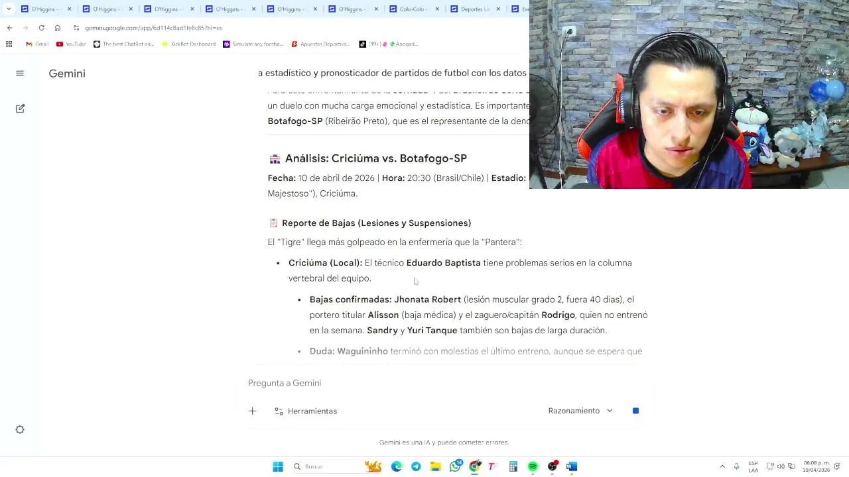Open Microsoft Word from the taskbar

[x=572, y=466]
